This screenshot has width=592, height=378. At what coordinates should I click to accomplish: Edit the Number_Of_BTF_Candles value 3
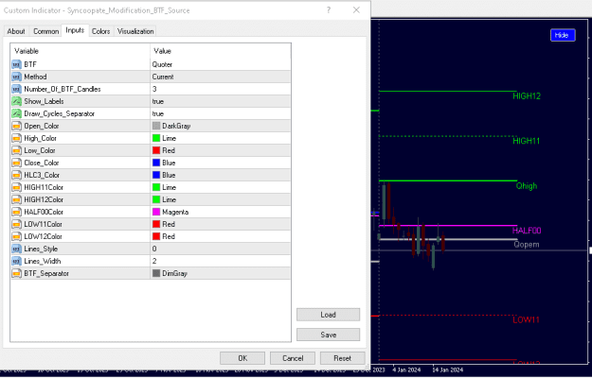[220, 89]
